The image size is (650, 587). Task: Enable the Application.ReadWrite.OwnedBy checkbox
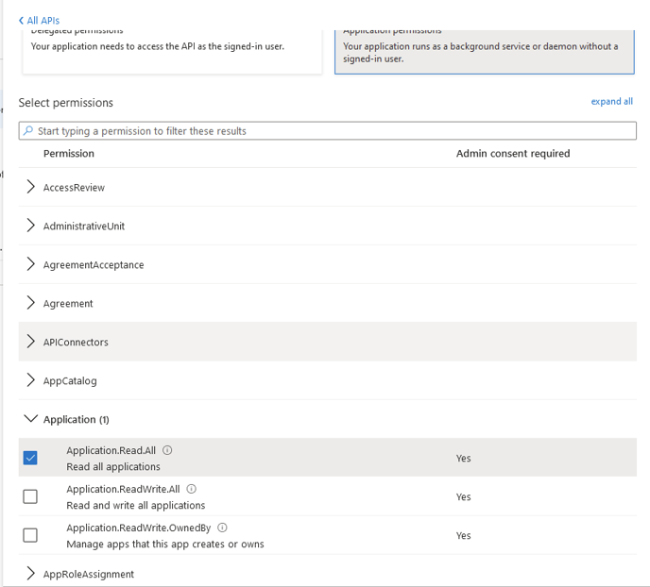[x=30, y=535]
